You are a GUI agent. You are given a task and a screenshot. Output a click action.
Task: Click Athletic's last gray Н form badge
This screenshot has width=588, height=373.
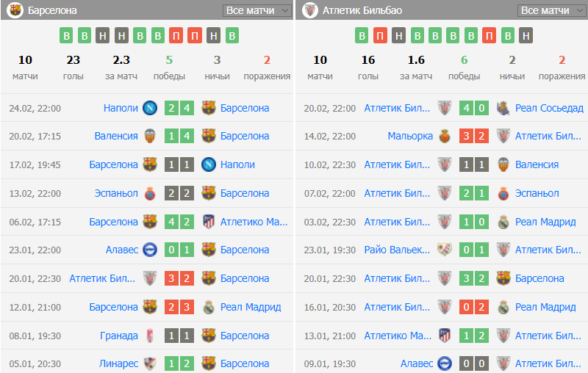click(526, 35)
